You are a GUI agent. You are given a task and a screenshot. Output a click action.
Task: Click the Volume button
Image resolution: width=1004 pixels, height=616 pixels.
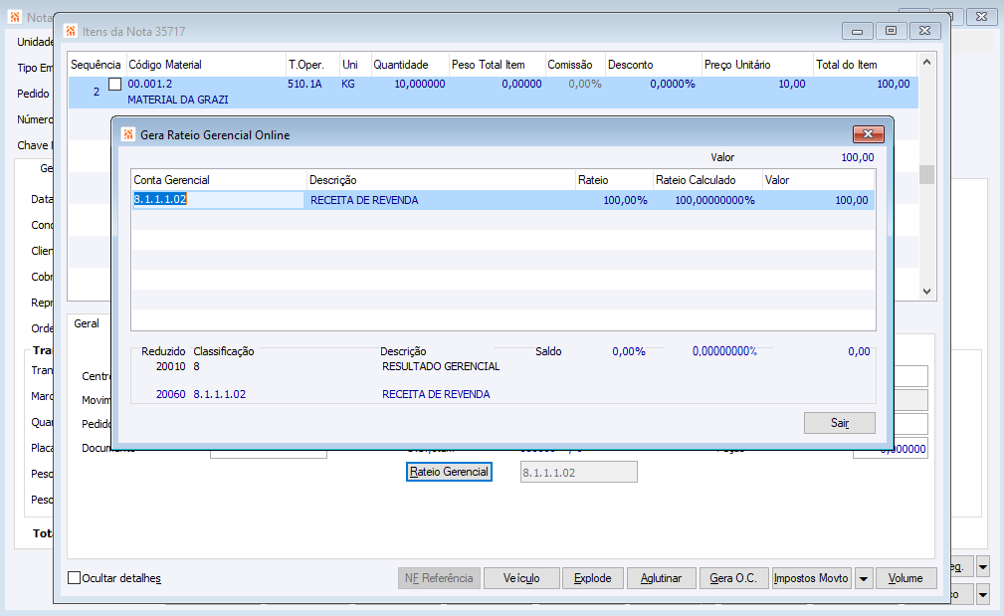click(905, 578)
